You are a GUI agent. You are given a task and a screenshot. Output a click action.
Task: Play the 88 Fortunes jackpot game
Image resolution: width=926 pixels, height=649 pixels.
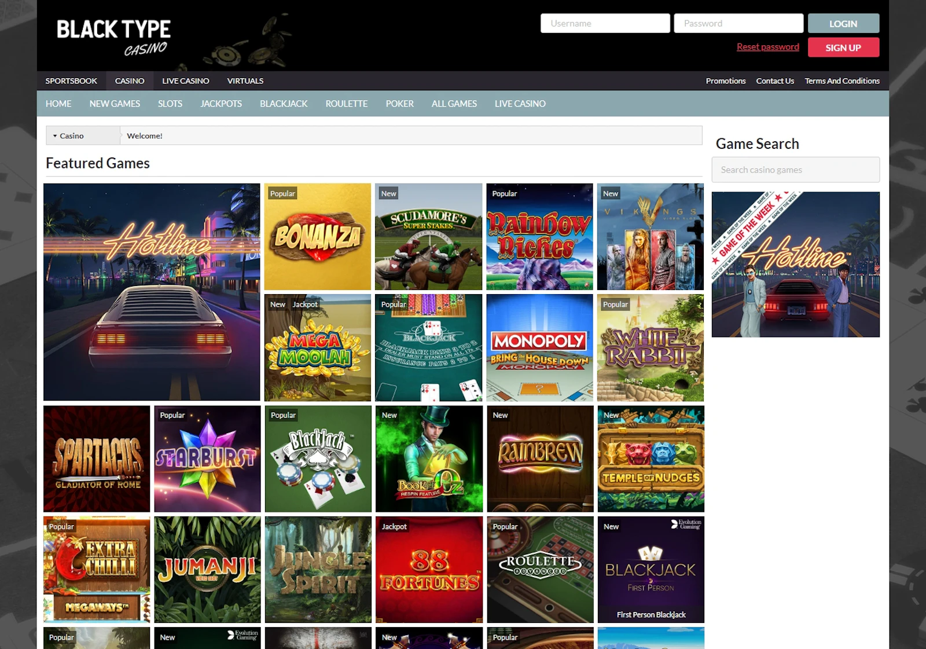coord(428,570)
